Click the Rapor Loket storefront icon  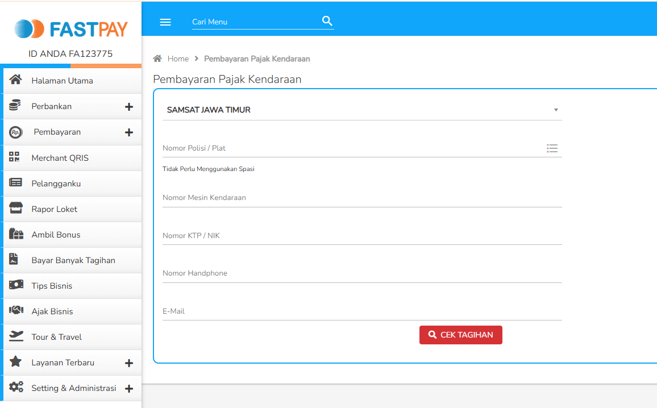coord(15,209)
